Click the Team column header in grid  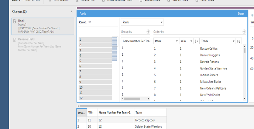coord(150,112)
